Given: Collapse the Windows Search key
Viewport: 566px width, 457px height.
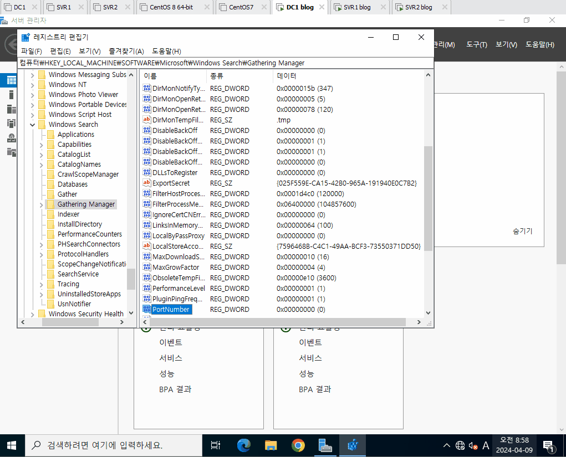Looking at the screenshot, I should 33,125.
